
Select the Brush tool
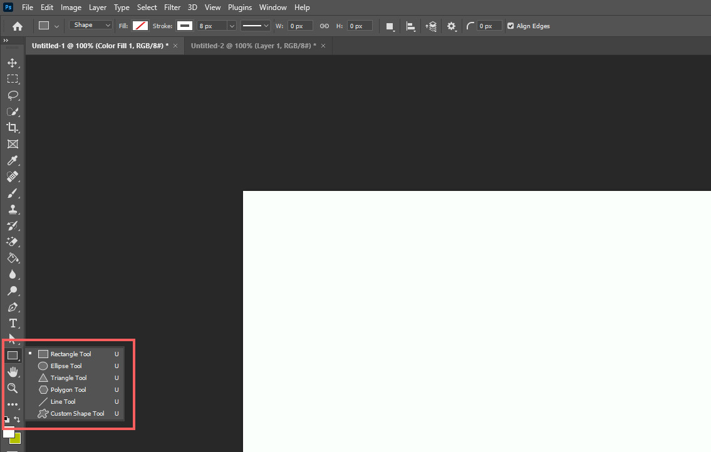coord(13,193)
